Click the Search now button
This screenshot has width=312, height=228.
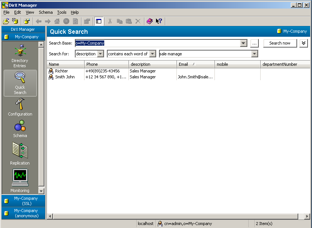[x=280, y=43]
